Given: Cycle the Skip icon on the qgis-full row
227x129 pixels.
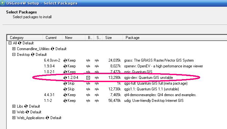Looking at the screenshot, I should (x=65, y=83).
